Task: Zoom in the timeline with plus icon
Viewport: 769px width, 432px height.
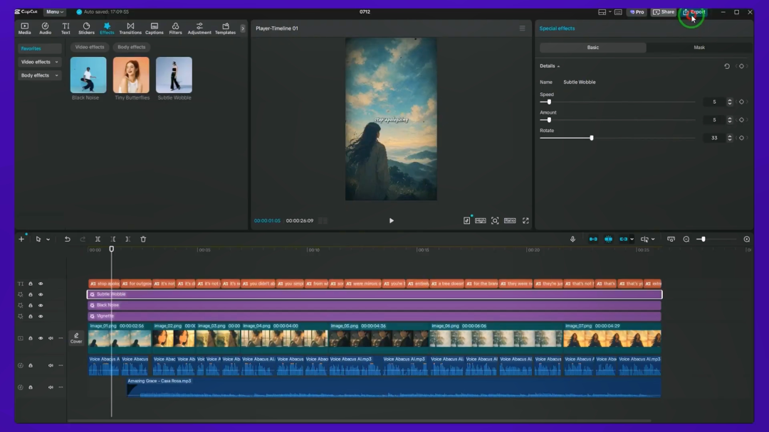Action: [x=746, y=239]
